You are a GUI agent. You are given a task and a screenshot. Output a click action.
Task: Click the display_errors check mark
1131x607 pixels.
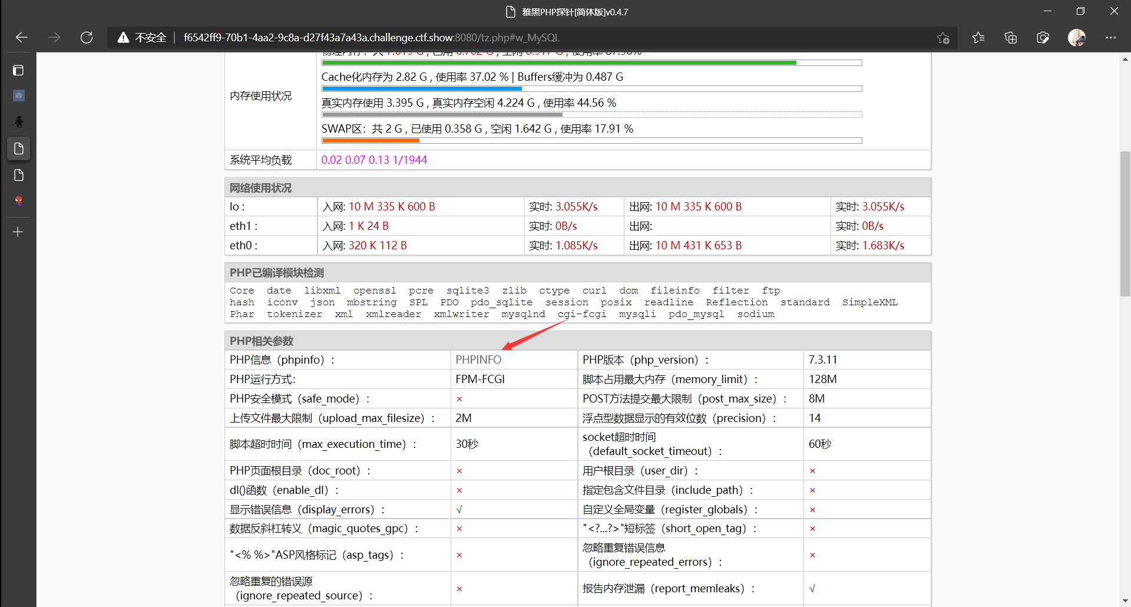click(459, 510)
